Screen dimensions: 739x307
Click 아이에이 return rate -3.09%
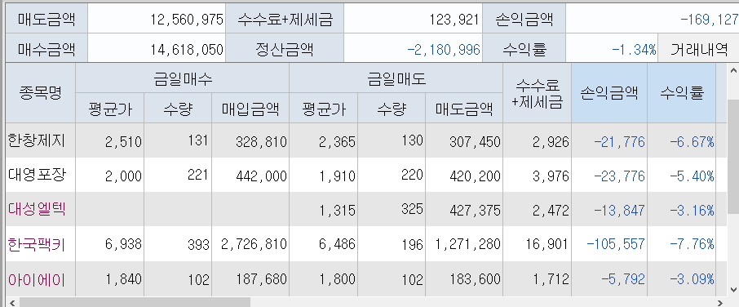click(692, 279)
